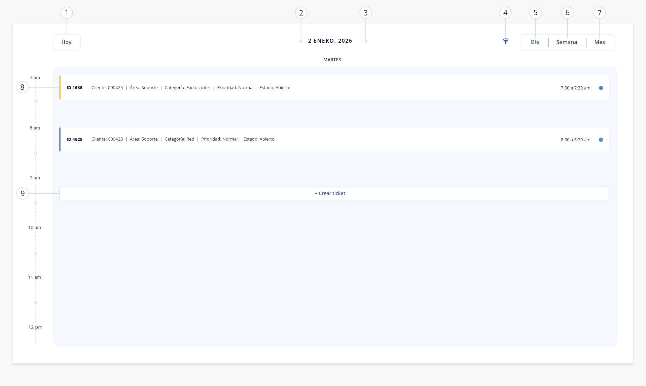Click the clock icon on ticket 4628
The width and height of the screenshot is (646, 386).
601,140
